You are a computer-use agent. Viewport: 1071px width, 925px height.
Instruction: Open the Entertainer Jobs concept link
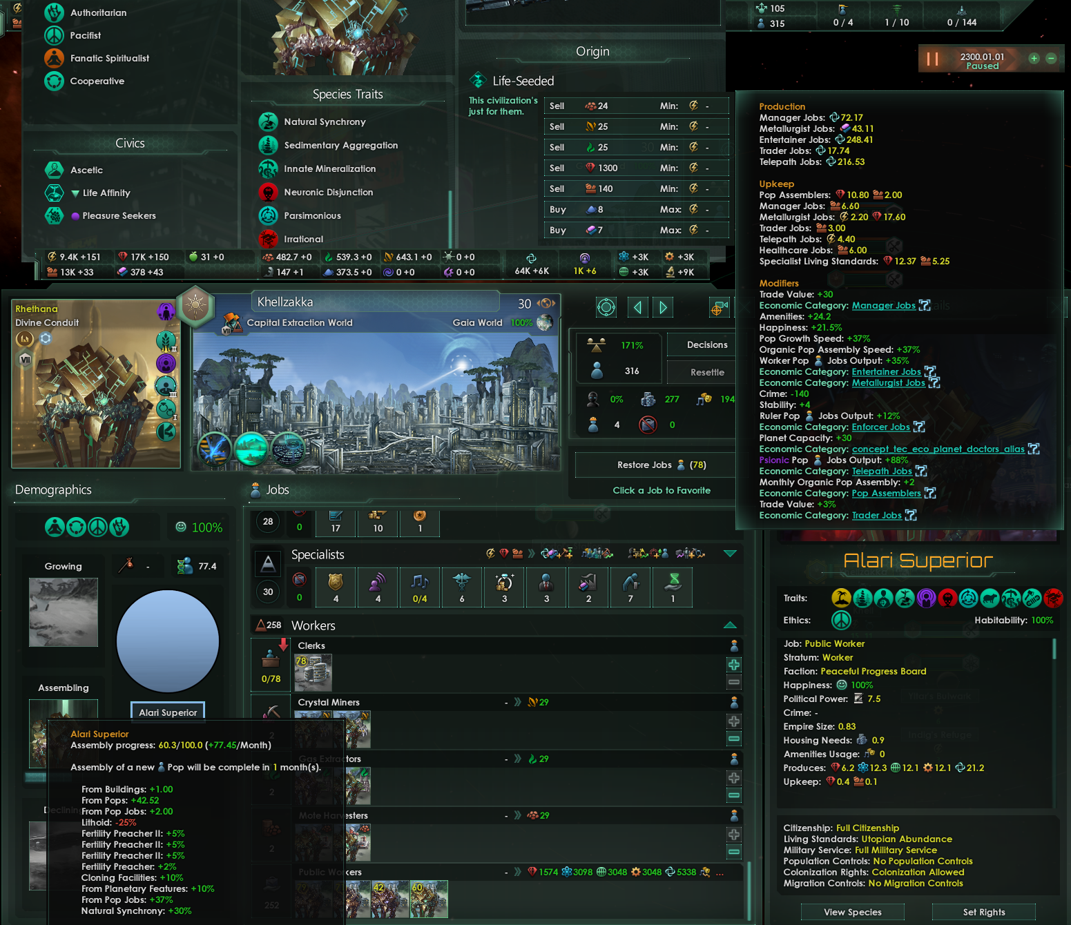pyautogui.click(x=887, y=371)
